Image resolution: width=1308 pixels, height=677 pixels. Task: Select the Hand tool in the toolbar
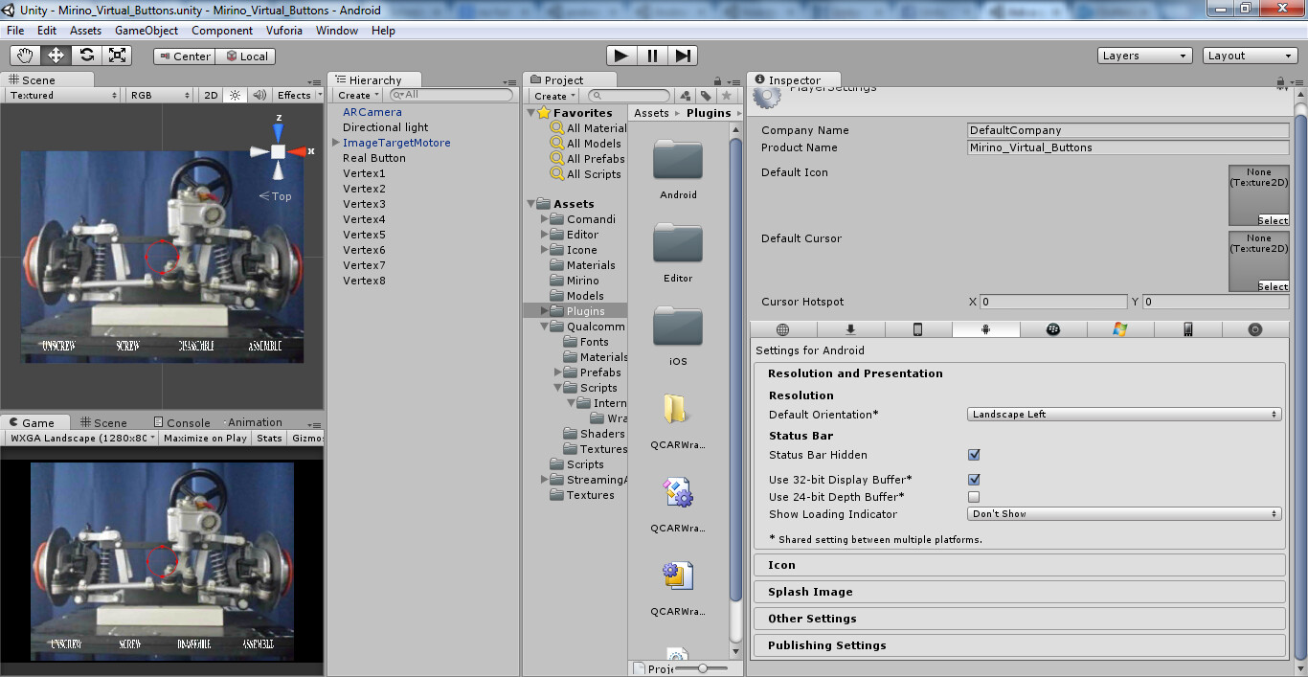pos(26,55)
